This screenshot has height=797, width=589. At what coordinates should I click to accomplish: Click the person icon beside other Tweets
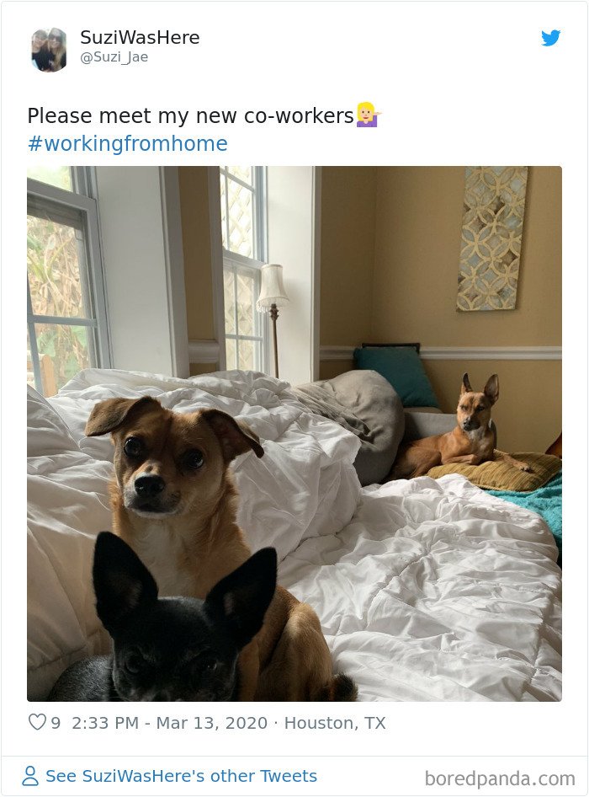pos(30,776)
